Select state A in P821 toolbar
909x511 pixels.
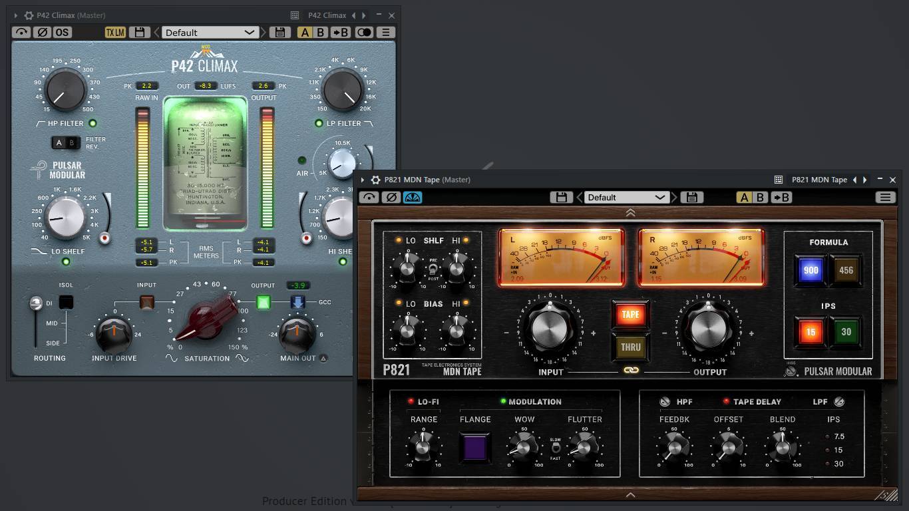pos(744,197)
